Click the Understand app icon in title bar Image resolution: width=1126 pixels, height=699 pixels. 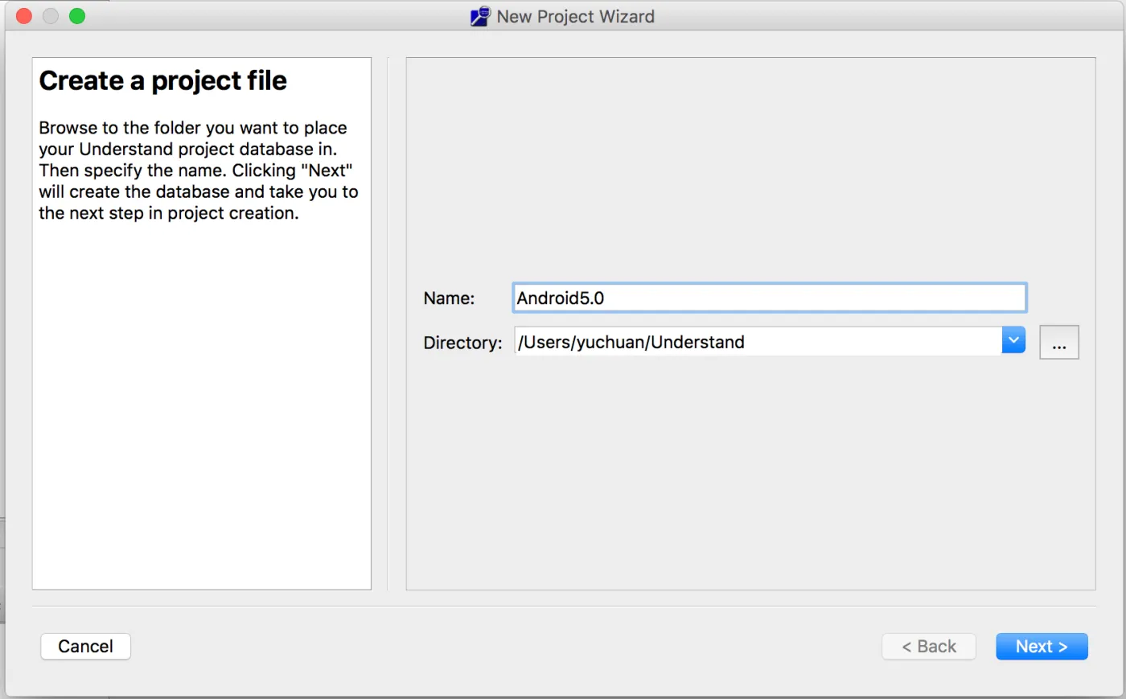(x=480, y=16)
